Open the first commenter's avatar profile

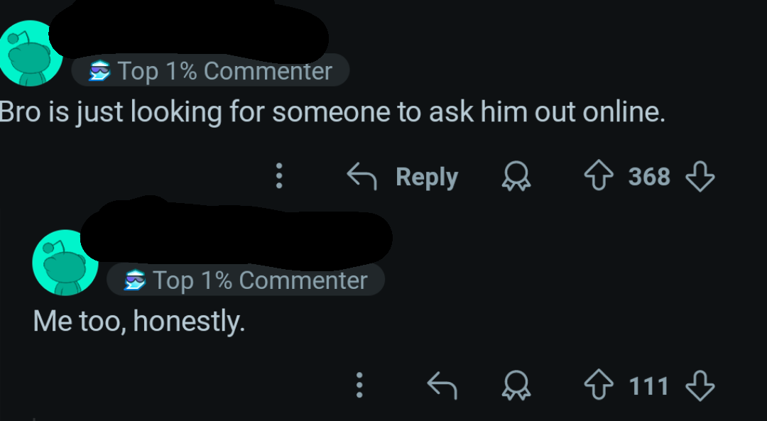31,53
